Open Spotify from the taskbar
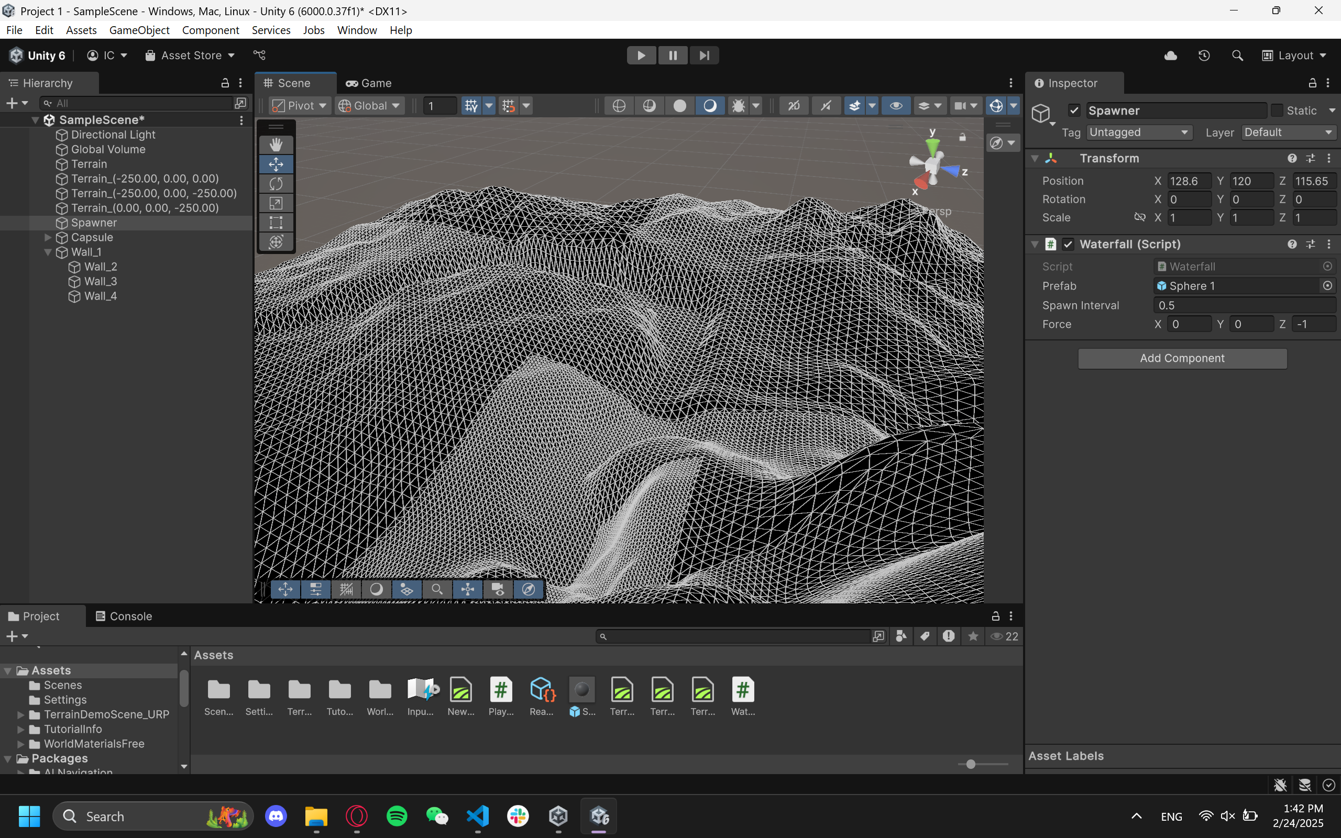Screen dimensions: 1341x838 (397, 817)
